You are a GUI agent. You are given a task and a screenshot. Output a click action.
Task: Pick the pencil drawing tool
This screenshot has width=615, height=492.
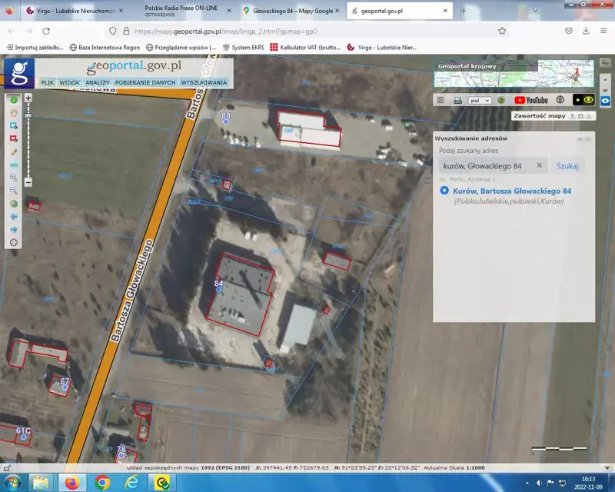coord(14,152)
